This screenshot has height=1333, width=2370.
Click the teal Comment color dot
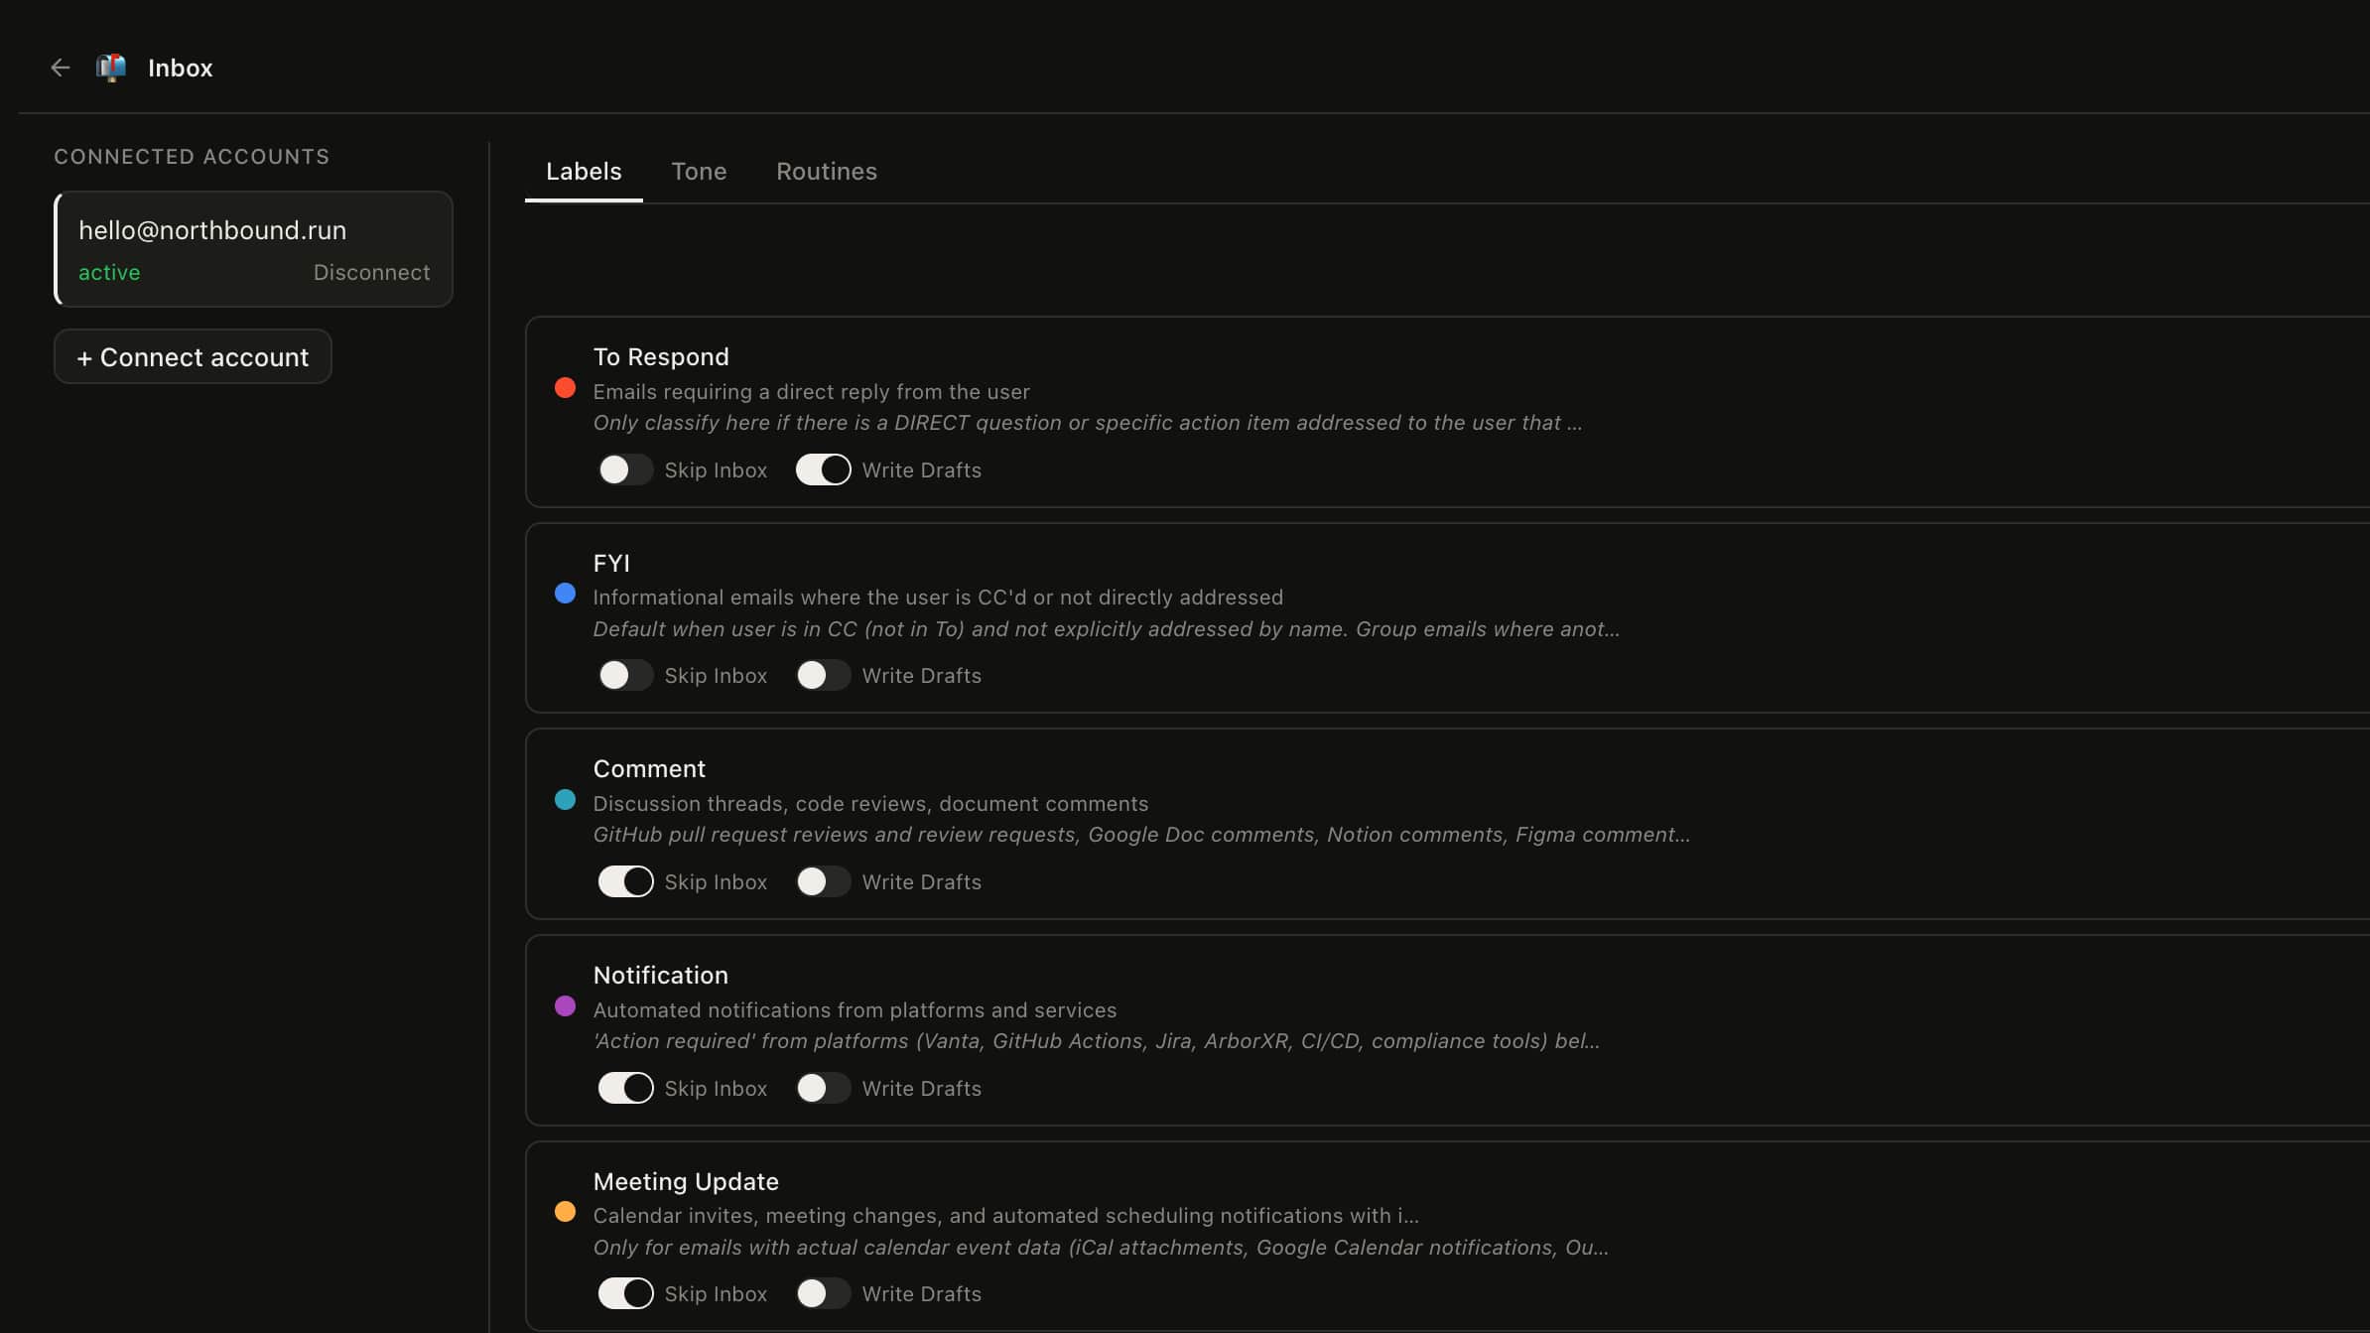point(565,800)
